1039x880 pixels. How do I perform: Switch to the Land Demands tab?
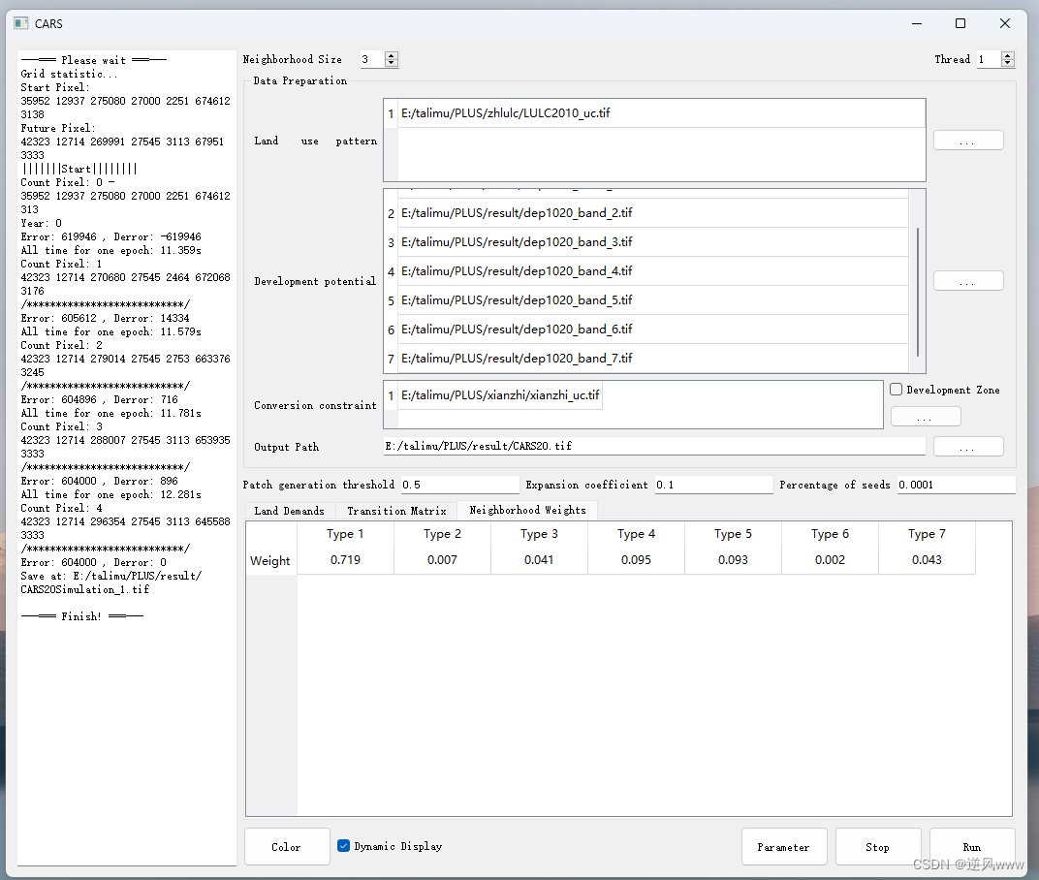289,511
